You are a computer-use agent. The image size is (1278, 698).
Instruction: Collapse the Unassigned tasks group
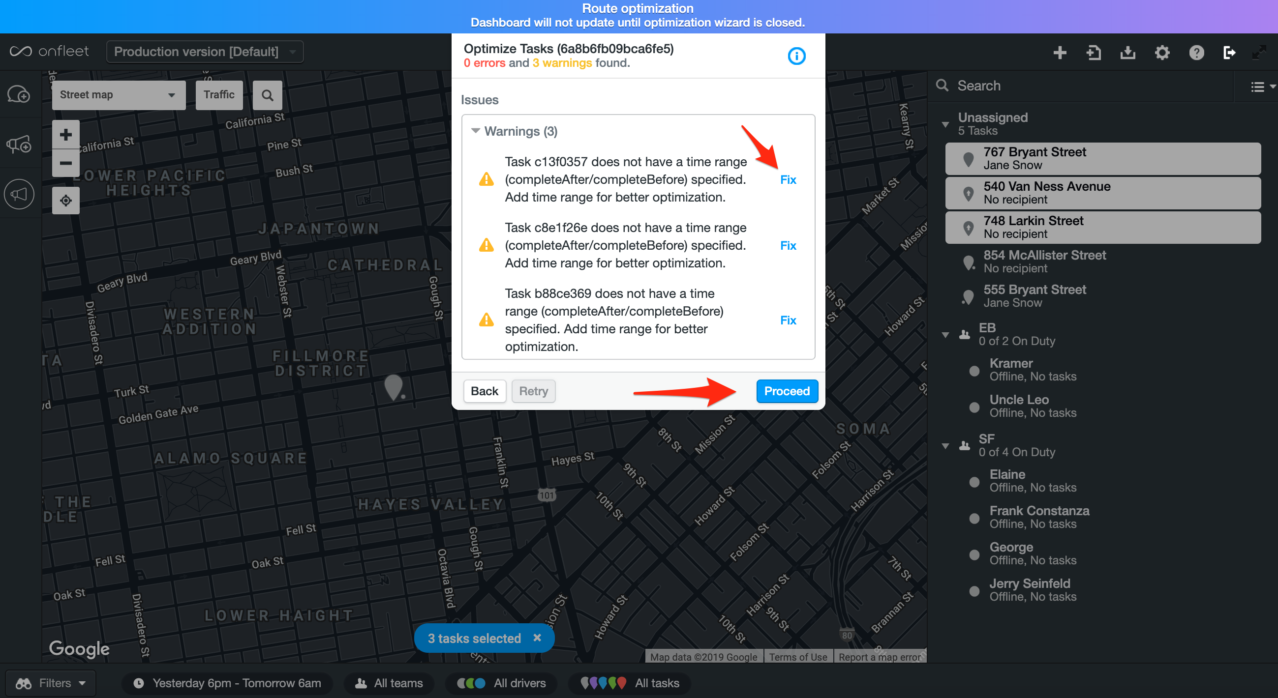(945, 124)
